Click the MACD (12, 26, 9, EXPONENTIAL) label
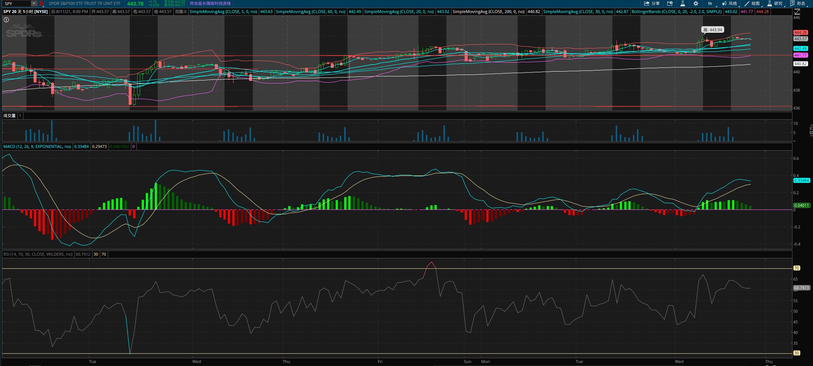The width and height of the screenshot is (813, 366). coord(37,146)
